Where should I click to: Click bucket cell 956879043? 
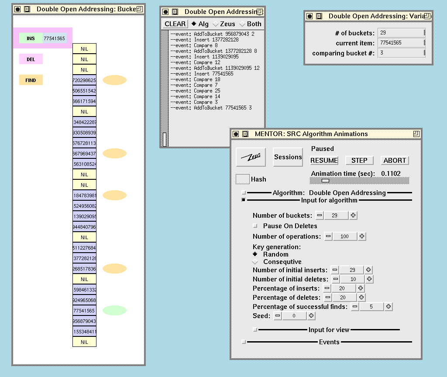pyautogui.click(x=84, y=321)
